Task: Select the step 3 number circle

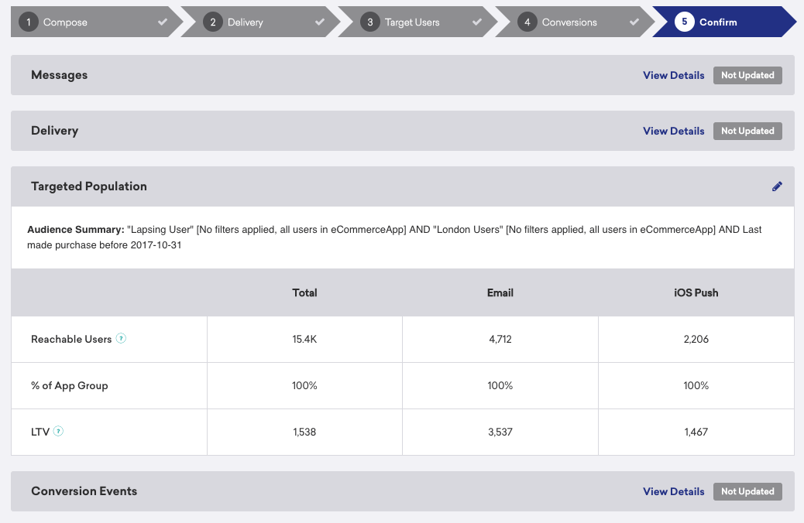Action: pos(369,22)
